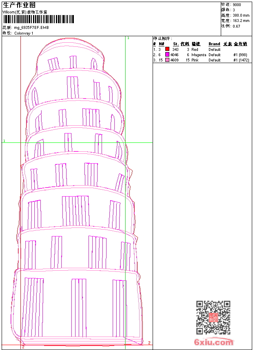Select the "Red" description cell
Image resolution: width=253 pixels, height=350 pixels.
[195, 50]
